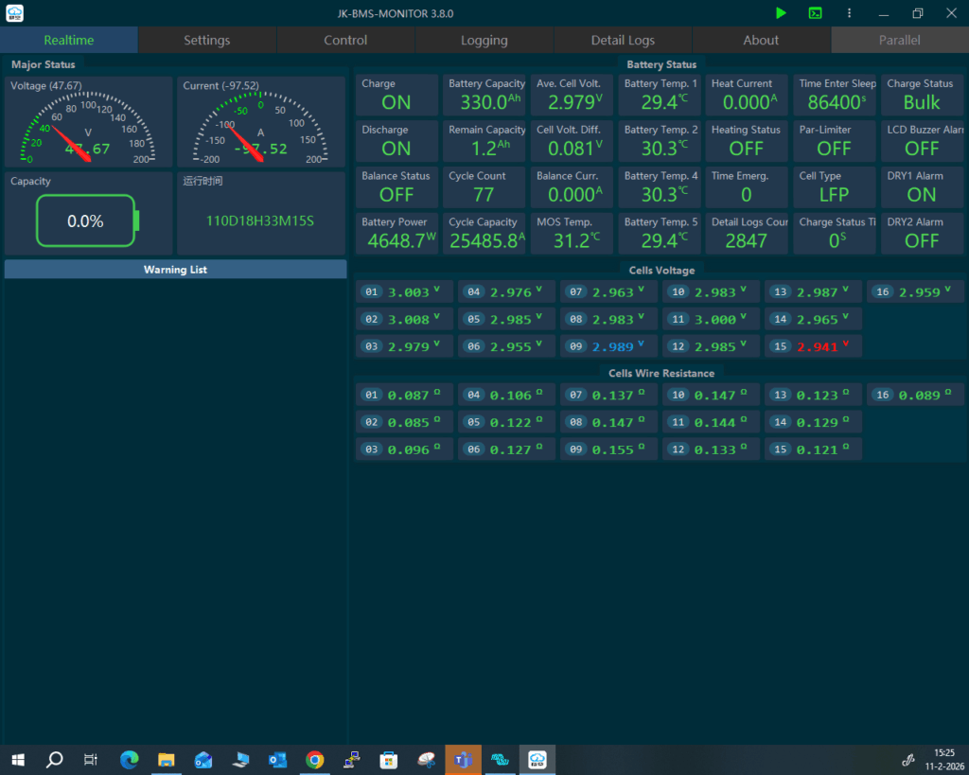Click the Warning List header
Image resolution: width=969 pixels, height=775 pixels.
click(175, 270)
